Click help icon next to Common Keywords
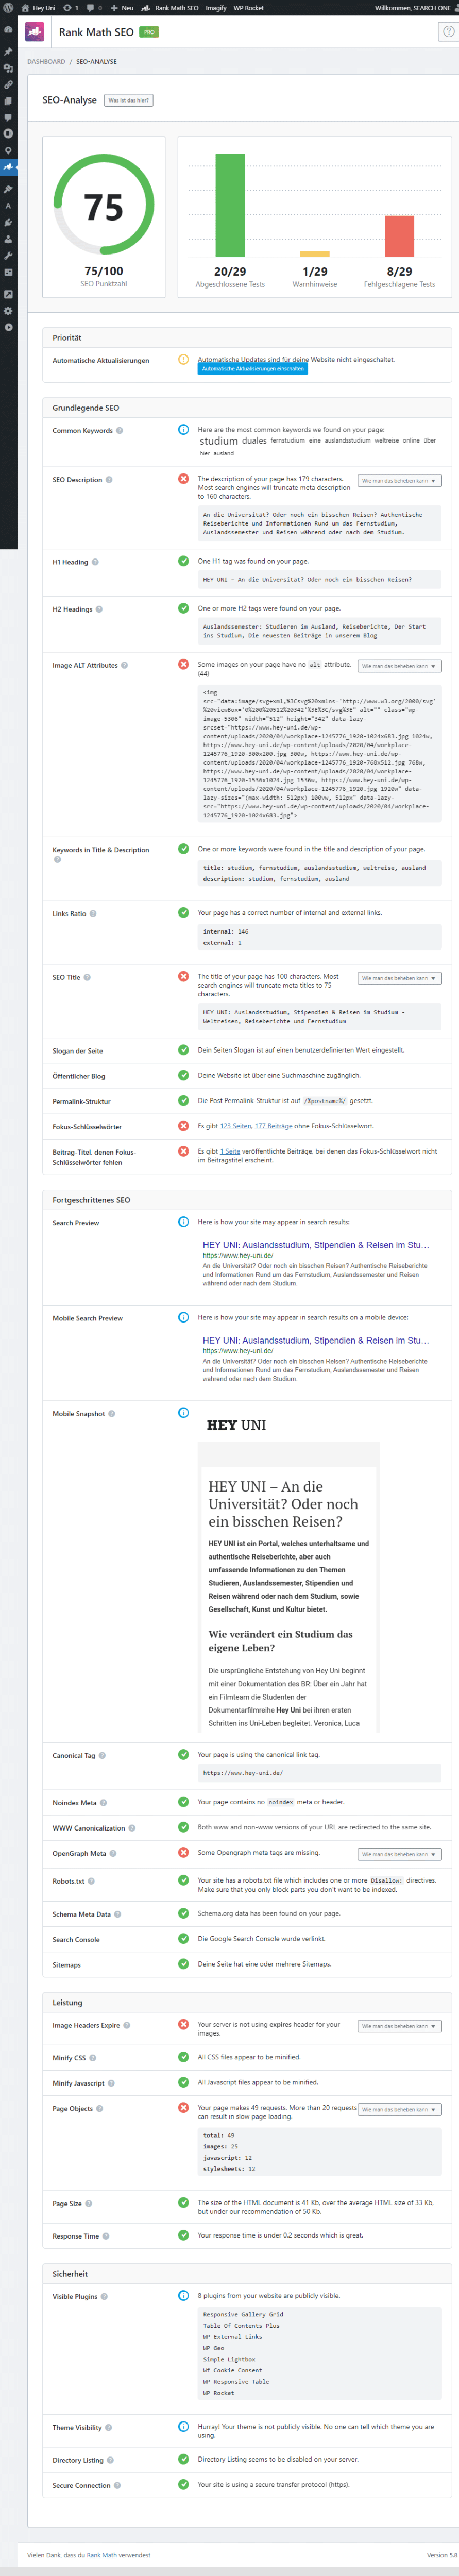459x2576 pixels. (x=119, y=431)
